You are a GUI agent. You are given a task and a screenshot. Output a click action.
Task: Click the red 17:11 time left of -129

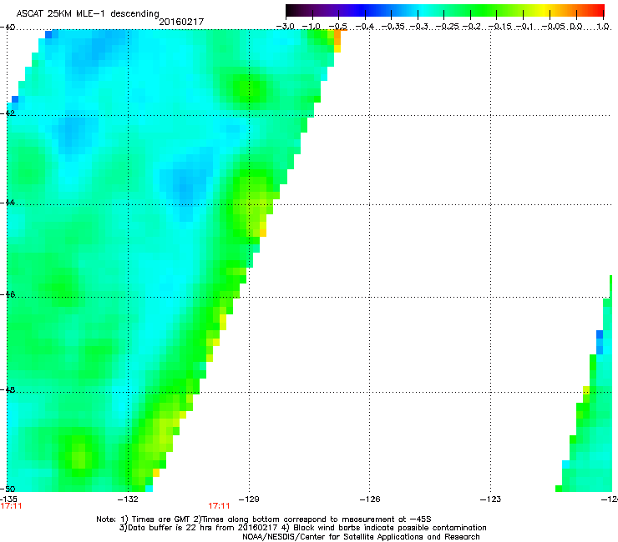click(x=219, y=506)
